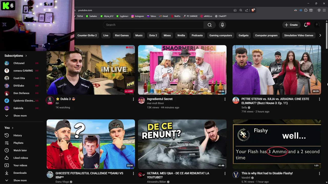Select the Simulation Video Games chip
This screenshot has width=328, height=184.
point(299,36)
